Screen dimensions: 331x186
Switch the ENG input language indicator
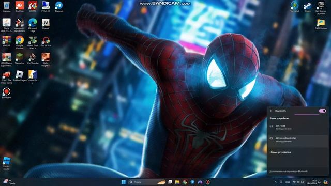pyautogui.click(x=288, y=182)
